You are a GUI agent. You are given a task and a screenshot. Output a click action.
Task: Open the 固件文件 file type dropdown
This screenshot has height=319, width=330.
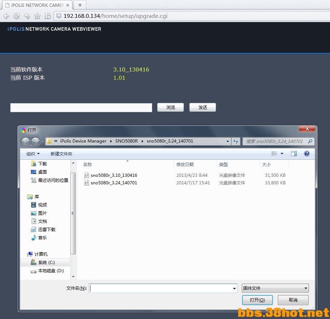point(275,288)
